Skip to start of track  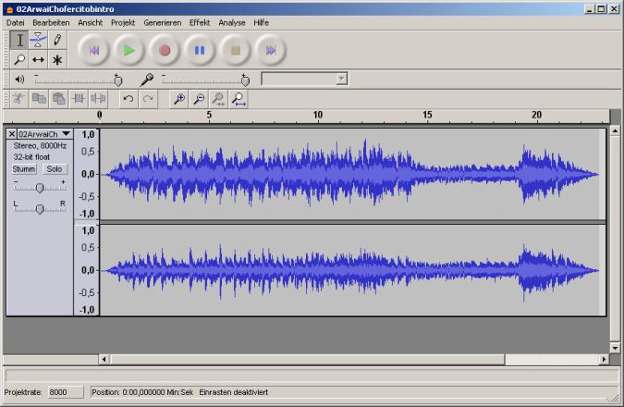[x=93, y=50]
